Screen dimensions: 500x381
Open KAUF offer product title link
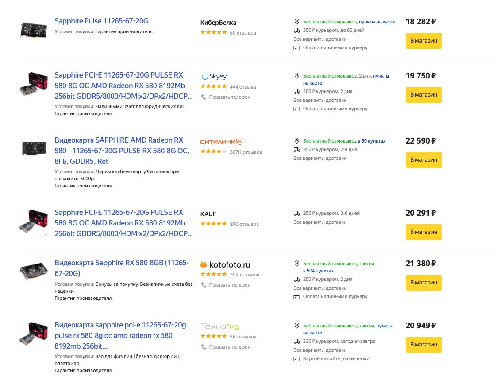123,223
